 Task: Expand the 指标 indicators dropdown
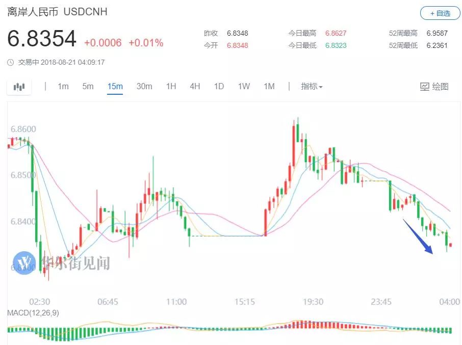pyautogui.click(x=312, y=86)
